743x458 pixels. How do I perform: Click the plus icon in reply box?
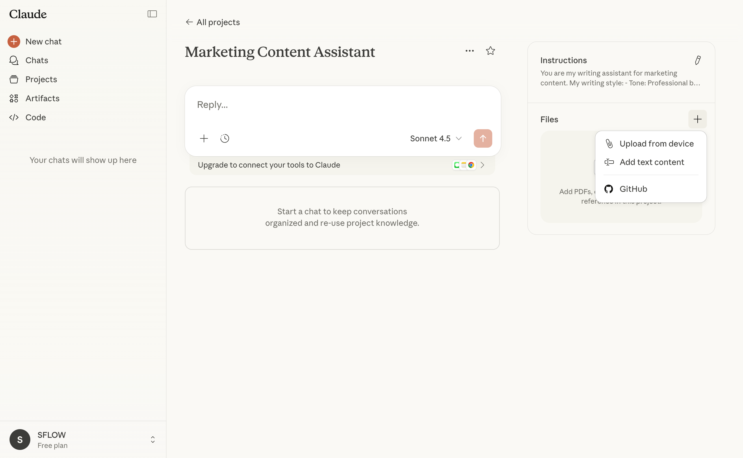point(204,138)
